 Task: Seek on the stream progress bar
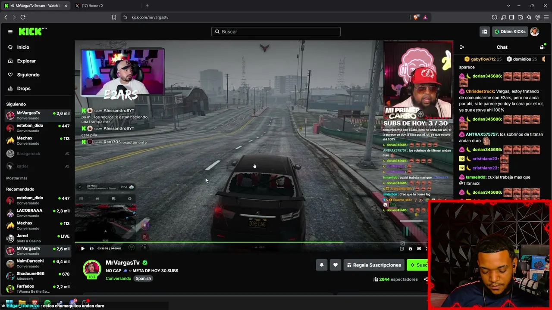click(251, 242)
